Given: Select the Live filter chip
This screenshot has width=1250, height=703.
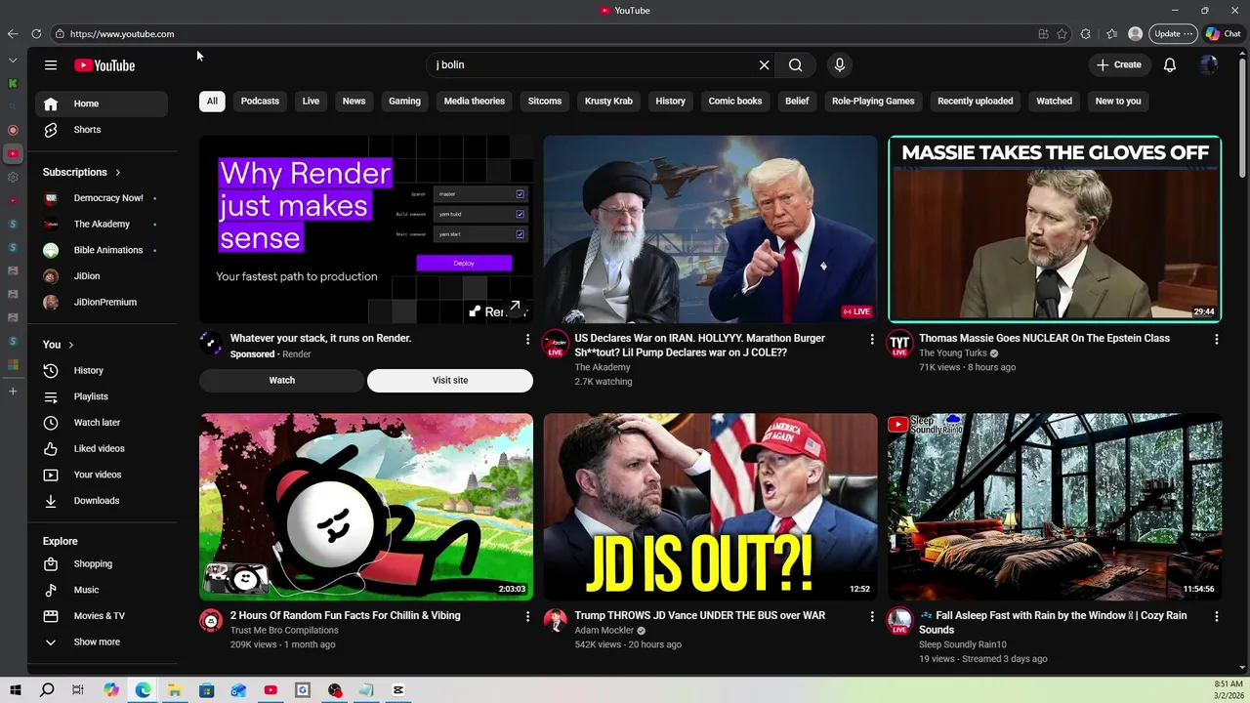Looking at the screenshot, I should point(311,102).
